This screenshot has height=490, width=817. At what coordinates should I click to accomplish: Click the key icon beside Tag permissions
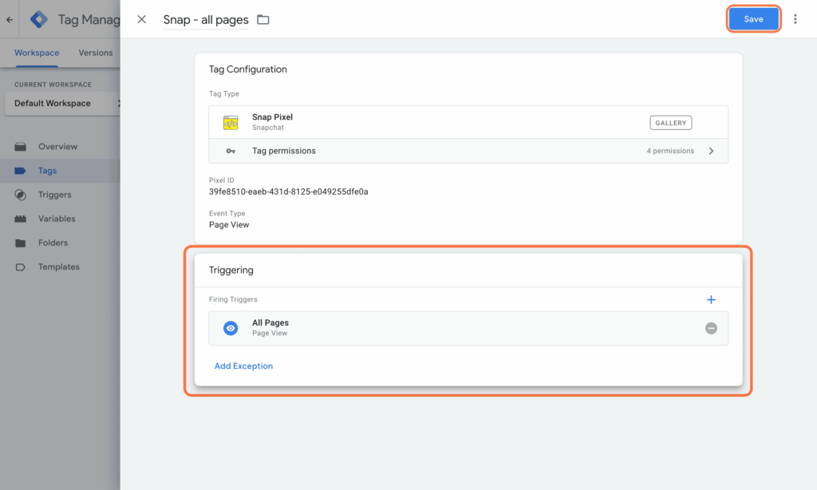pyautogui.click(x=231, y=151)
